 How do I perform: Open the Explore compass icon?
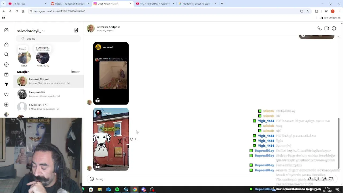coord(6,65)
